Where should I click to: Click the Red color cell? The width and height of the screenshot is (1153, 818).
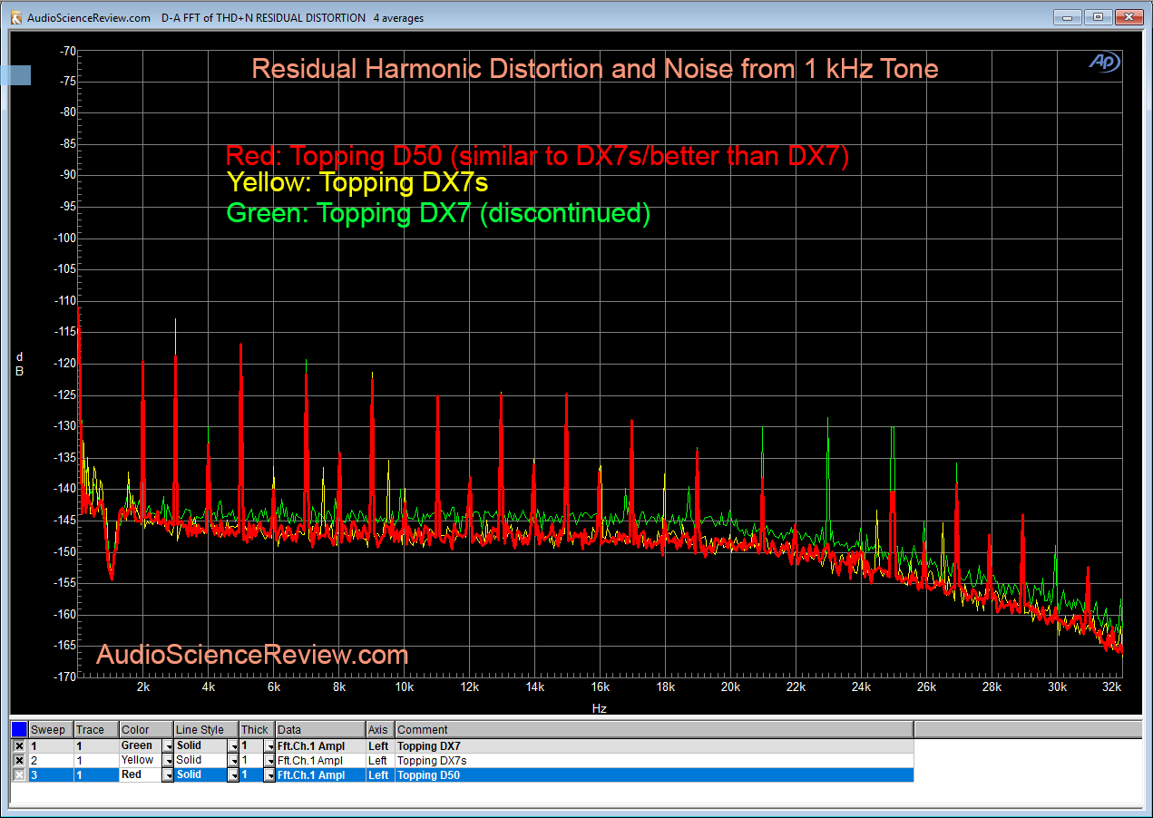point(140,774)
